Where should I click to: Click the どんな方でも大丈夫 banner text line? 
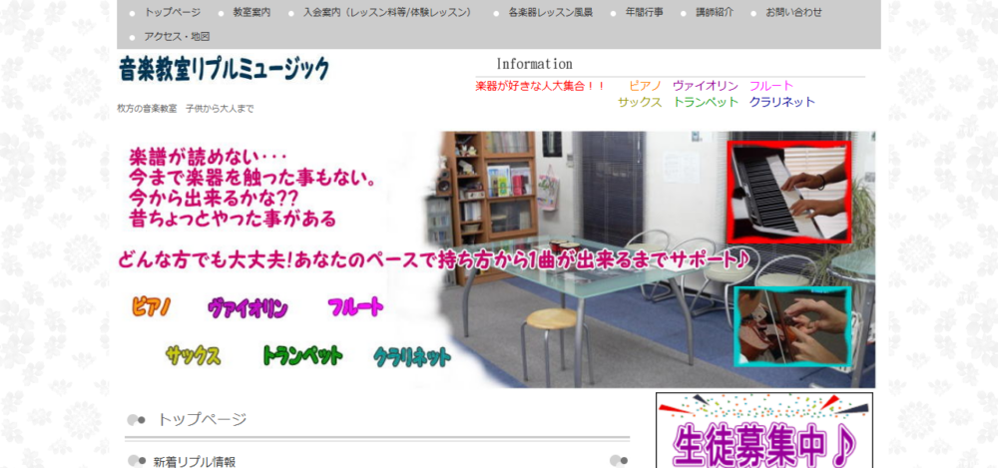[x=435, y=259]
